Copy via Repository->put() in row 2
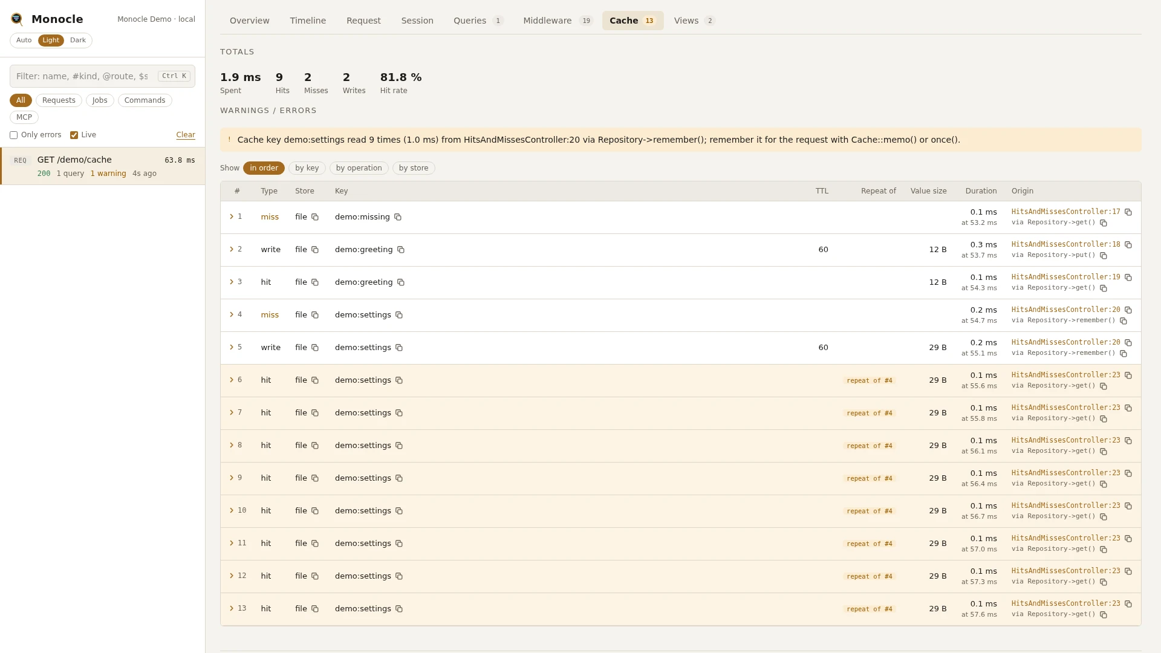1161x653 pixels. coord(1104,256)
